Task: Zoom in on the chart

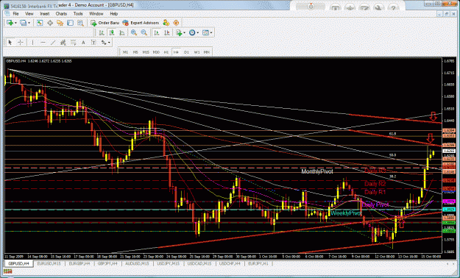Action: point(134,33)
